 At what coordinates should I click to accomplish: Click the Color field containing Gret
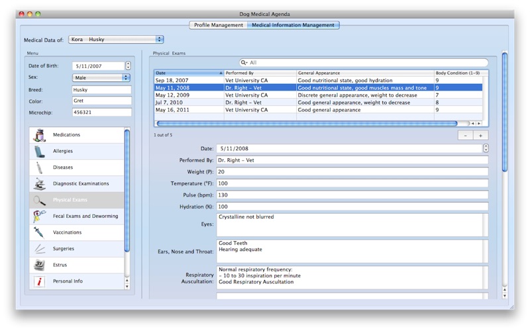(x=102, y=101)
